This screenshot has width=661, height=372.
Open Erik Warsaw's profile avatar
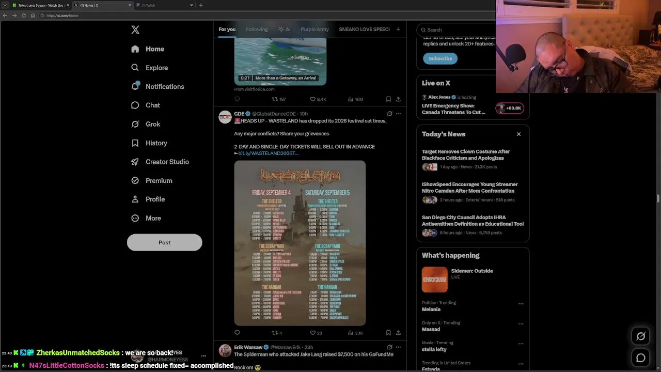(x=225, y=351)
